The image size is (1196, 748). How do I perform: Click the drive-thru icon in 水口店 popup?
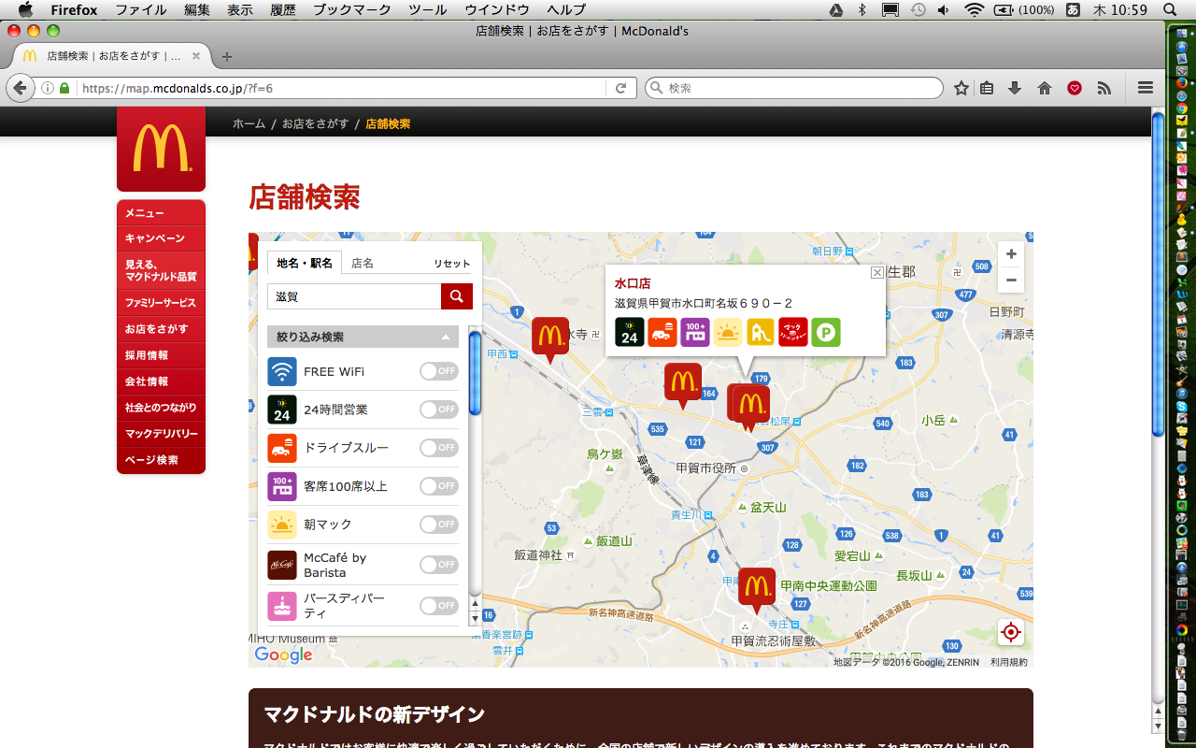point(662,333)
